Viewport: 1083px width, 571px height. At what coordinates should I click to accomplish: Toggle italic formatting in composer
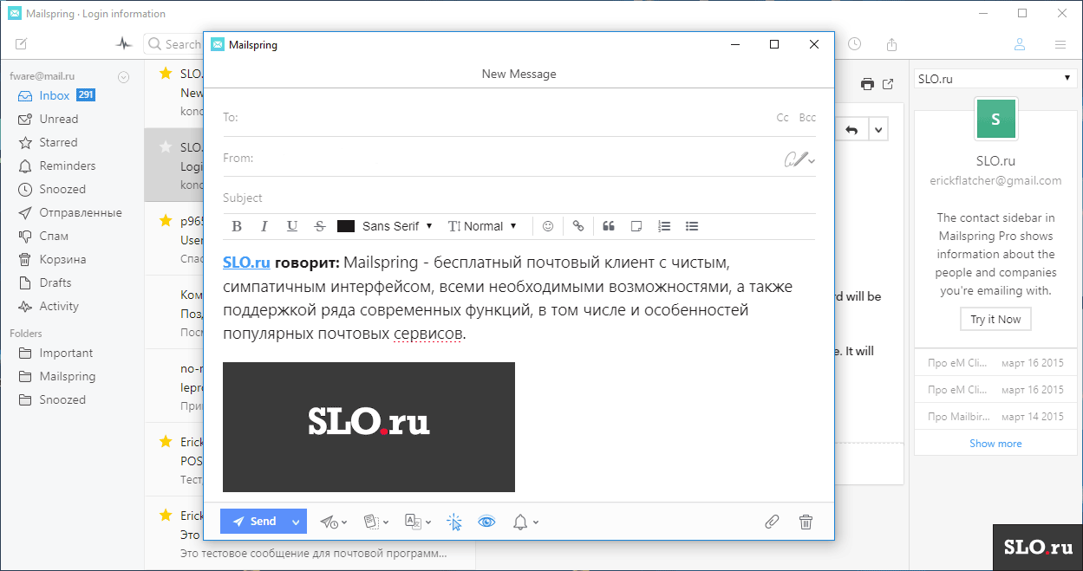point(264,226)
